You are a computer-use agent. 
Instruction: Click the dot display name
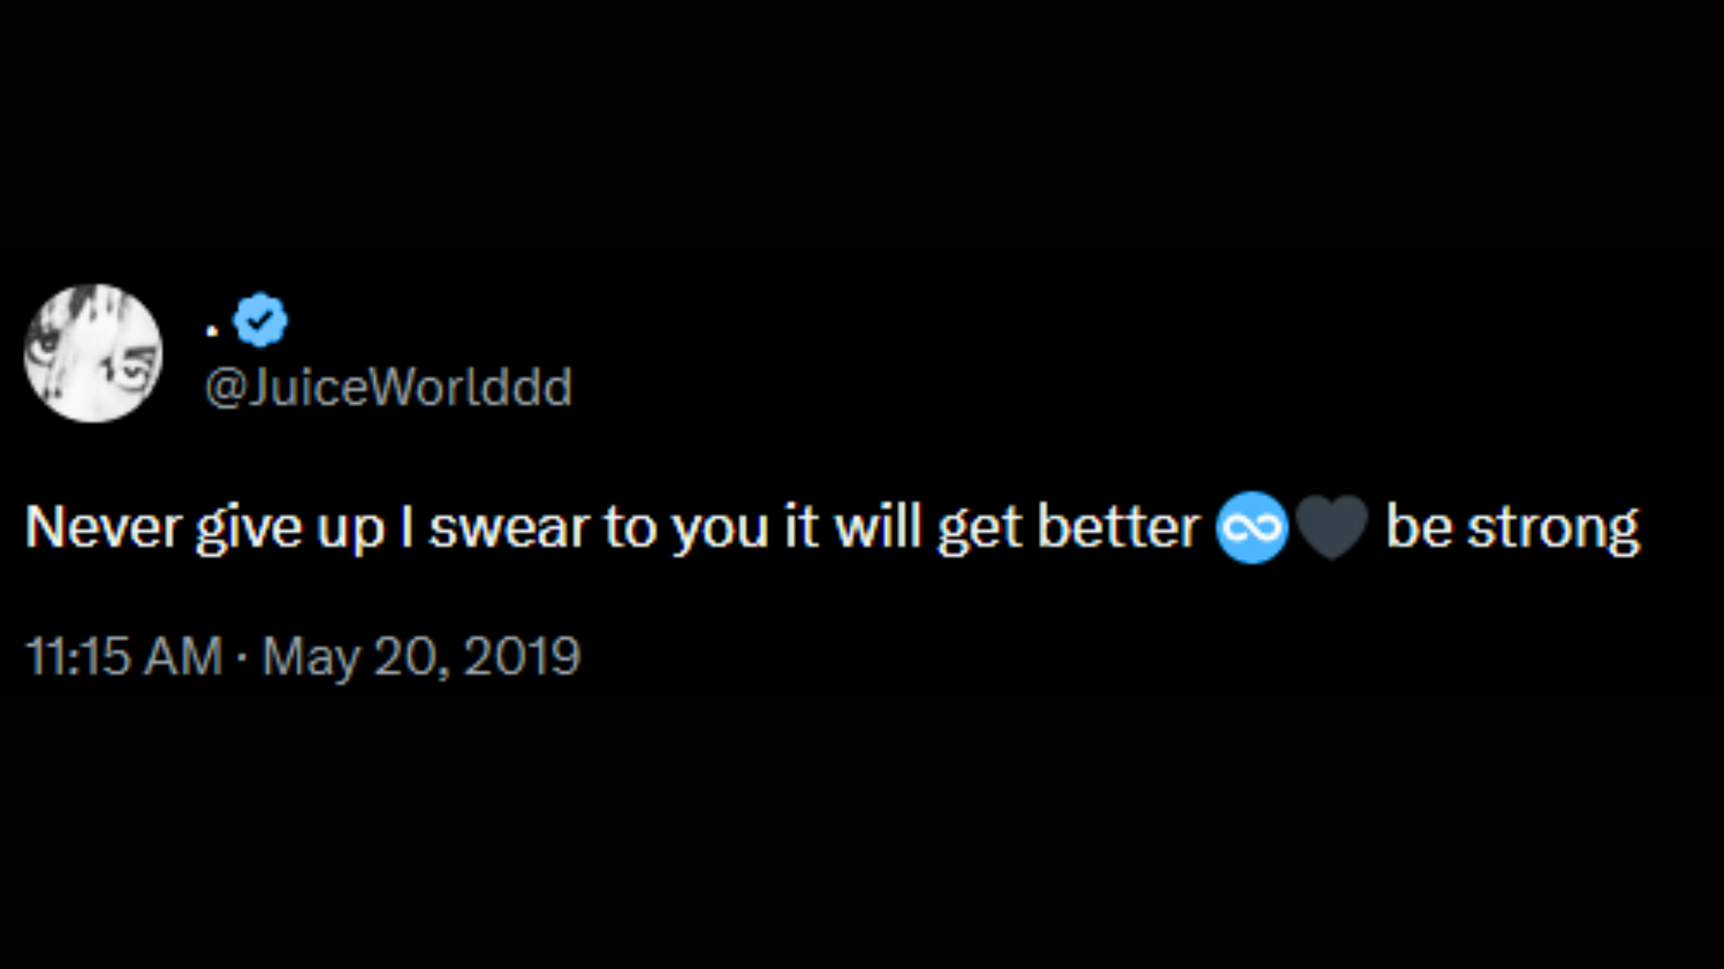coord(212,330)
